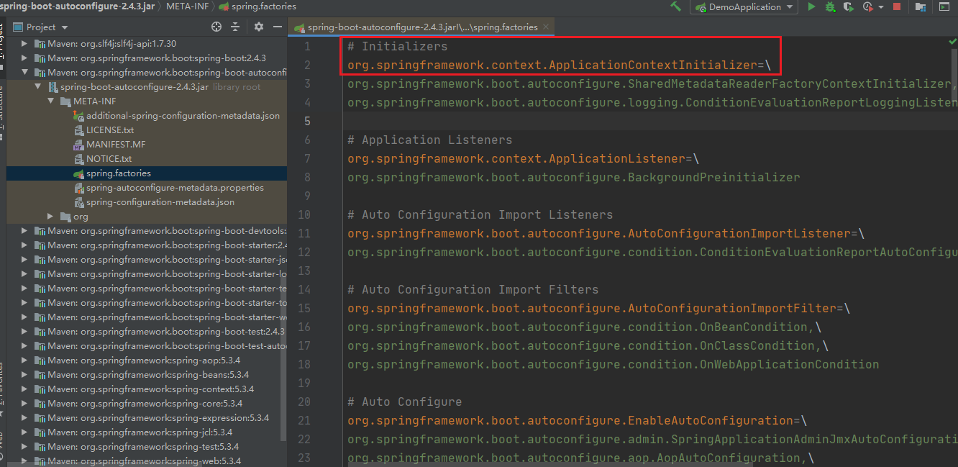This screenshot has width=958, height=467.
Task: Expand Maven spring-core:5.3.4 node
Action: tap(24, 404)
